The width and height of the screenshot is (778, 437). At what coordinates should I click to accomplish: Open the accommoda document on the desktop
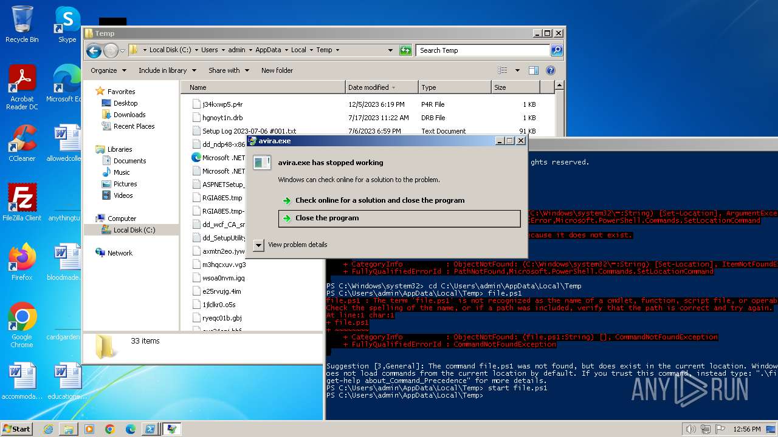coord(22,381)
